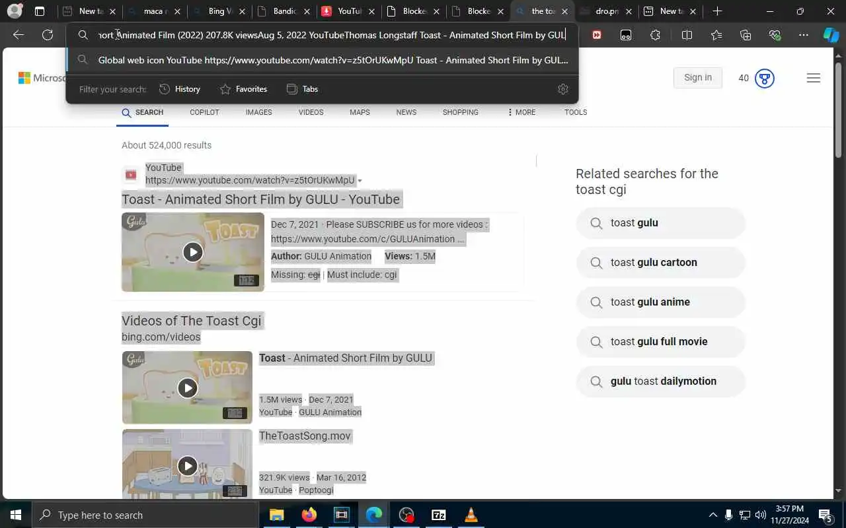The width and height of the screenshot is (846, 528).
Task: Click the extension icon left of Extensions
Action: coord(626,35)
